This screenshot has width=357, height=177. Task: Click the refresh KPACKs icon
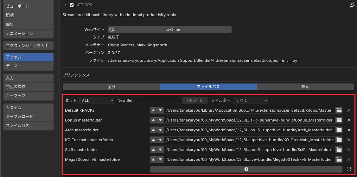pyautogui.click(x=349, y=169)
